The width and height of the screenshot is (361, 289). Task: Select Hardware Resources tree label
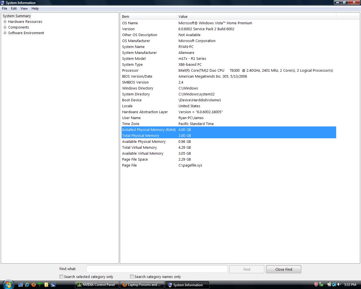tap(25, 22)
